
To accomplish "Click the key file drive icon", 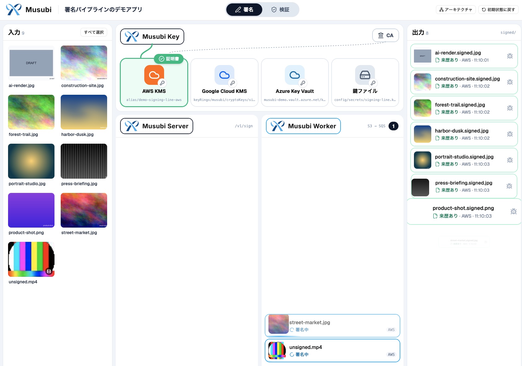I will [x=365, y=75].
